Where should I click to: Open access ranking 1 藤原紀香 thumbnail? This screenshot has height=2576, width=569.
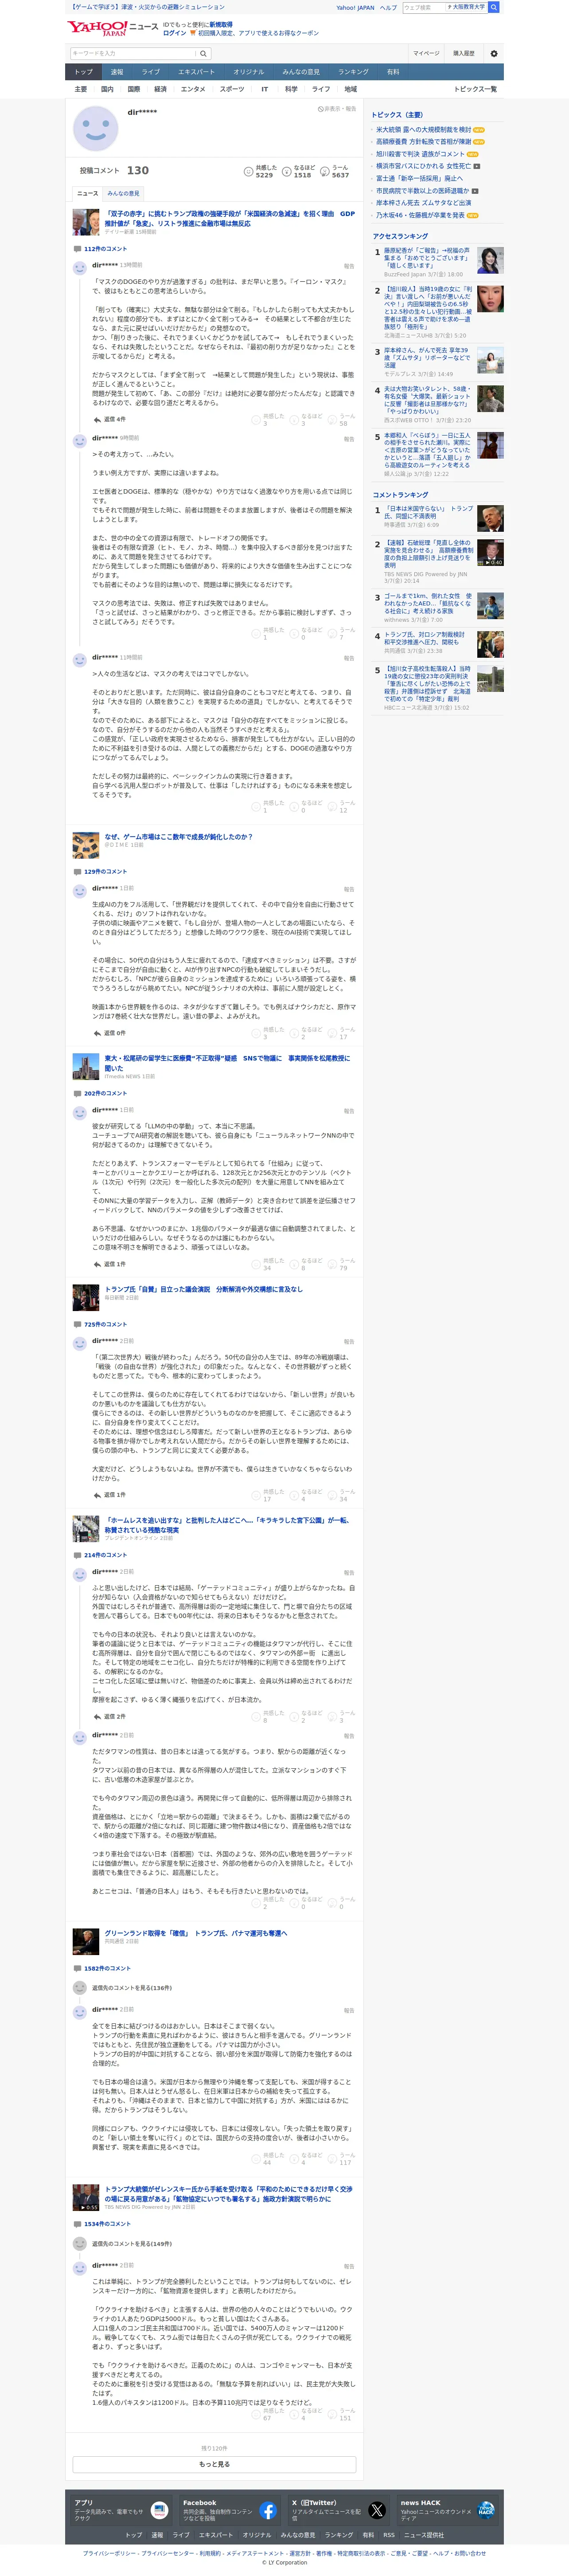(490, 261)
